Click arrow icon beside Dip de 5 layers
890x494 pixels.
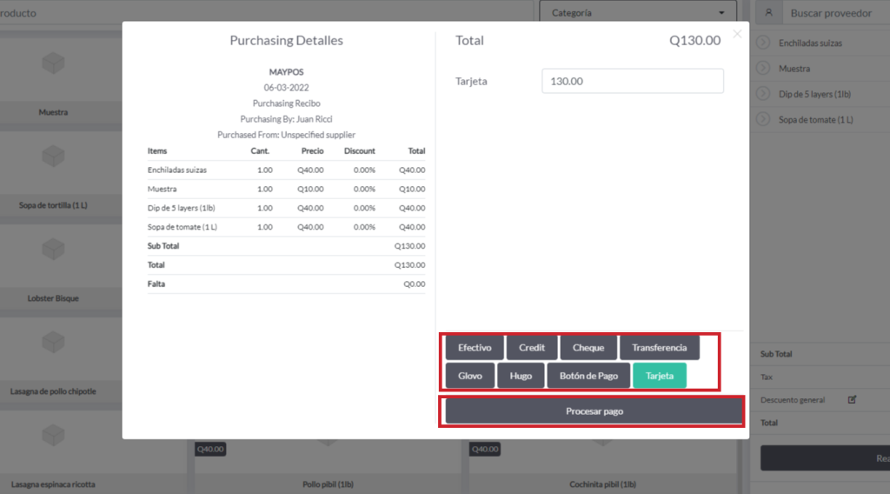pos(763,94)
